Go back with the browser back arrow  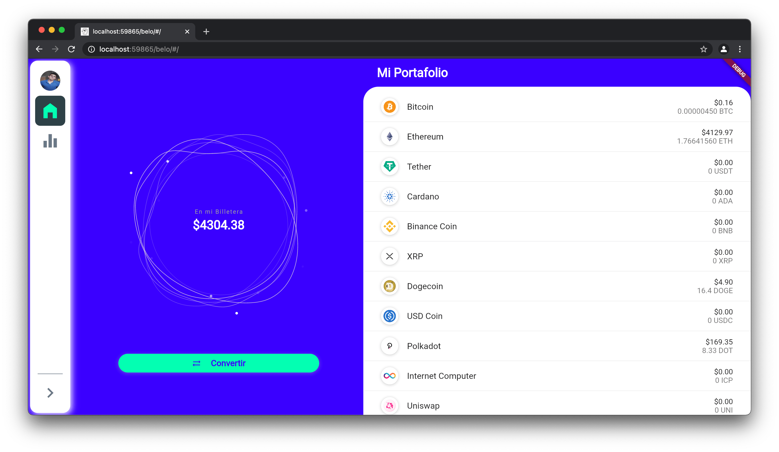39,49
